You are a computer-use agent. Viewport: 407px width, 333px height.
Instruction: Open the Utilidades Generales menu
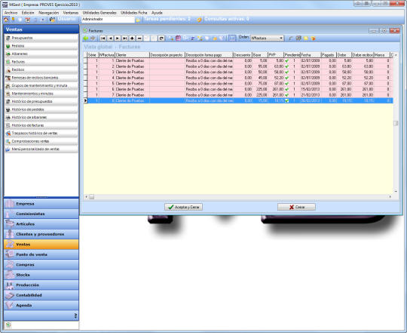pos(99,13)
